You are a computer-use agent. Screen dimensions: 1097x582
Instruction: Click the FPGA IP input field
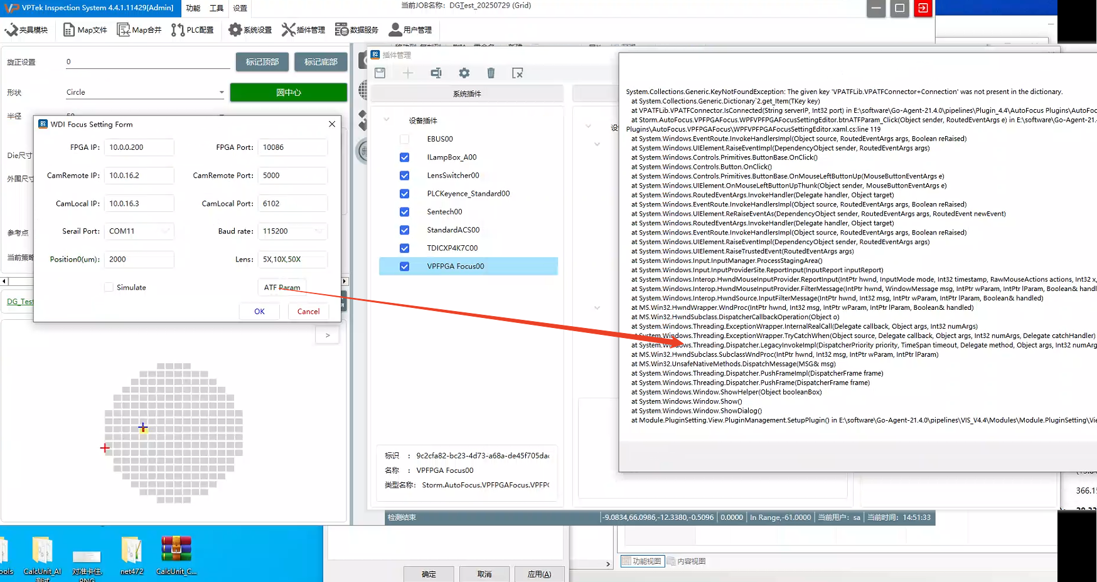click(x=139, y=147)
